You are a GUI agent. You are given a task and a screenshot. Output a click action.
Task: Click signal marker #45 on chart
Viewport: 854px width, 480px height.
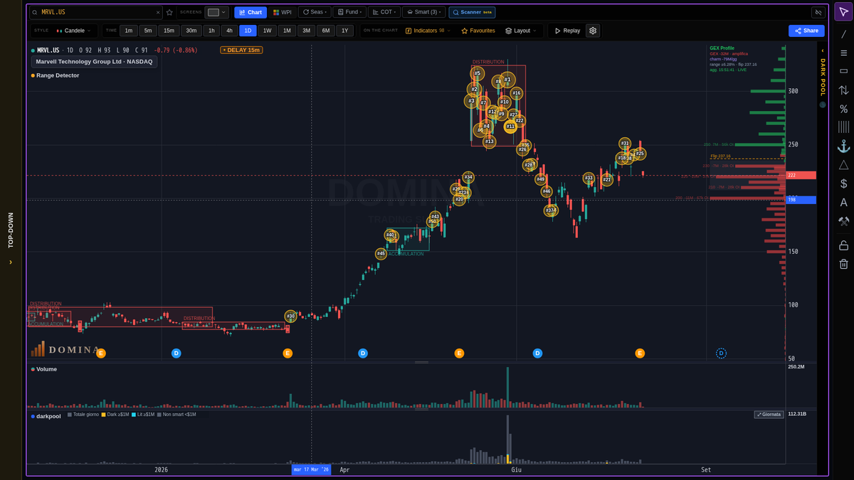pos(381,253)
